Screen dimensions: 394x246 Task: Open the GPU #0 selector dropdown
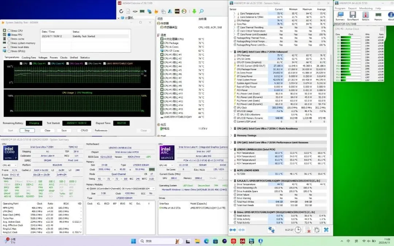click(166, 165)
